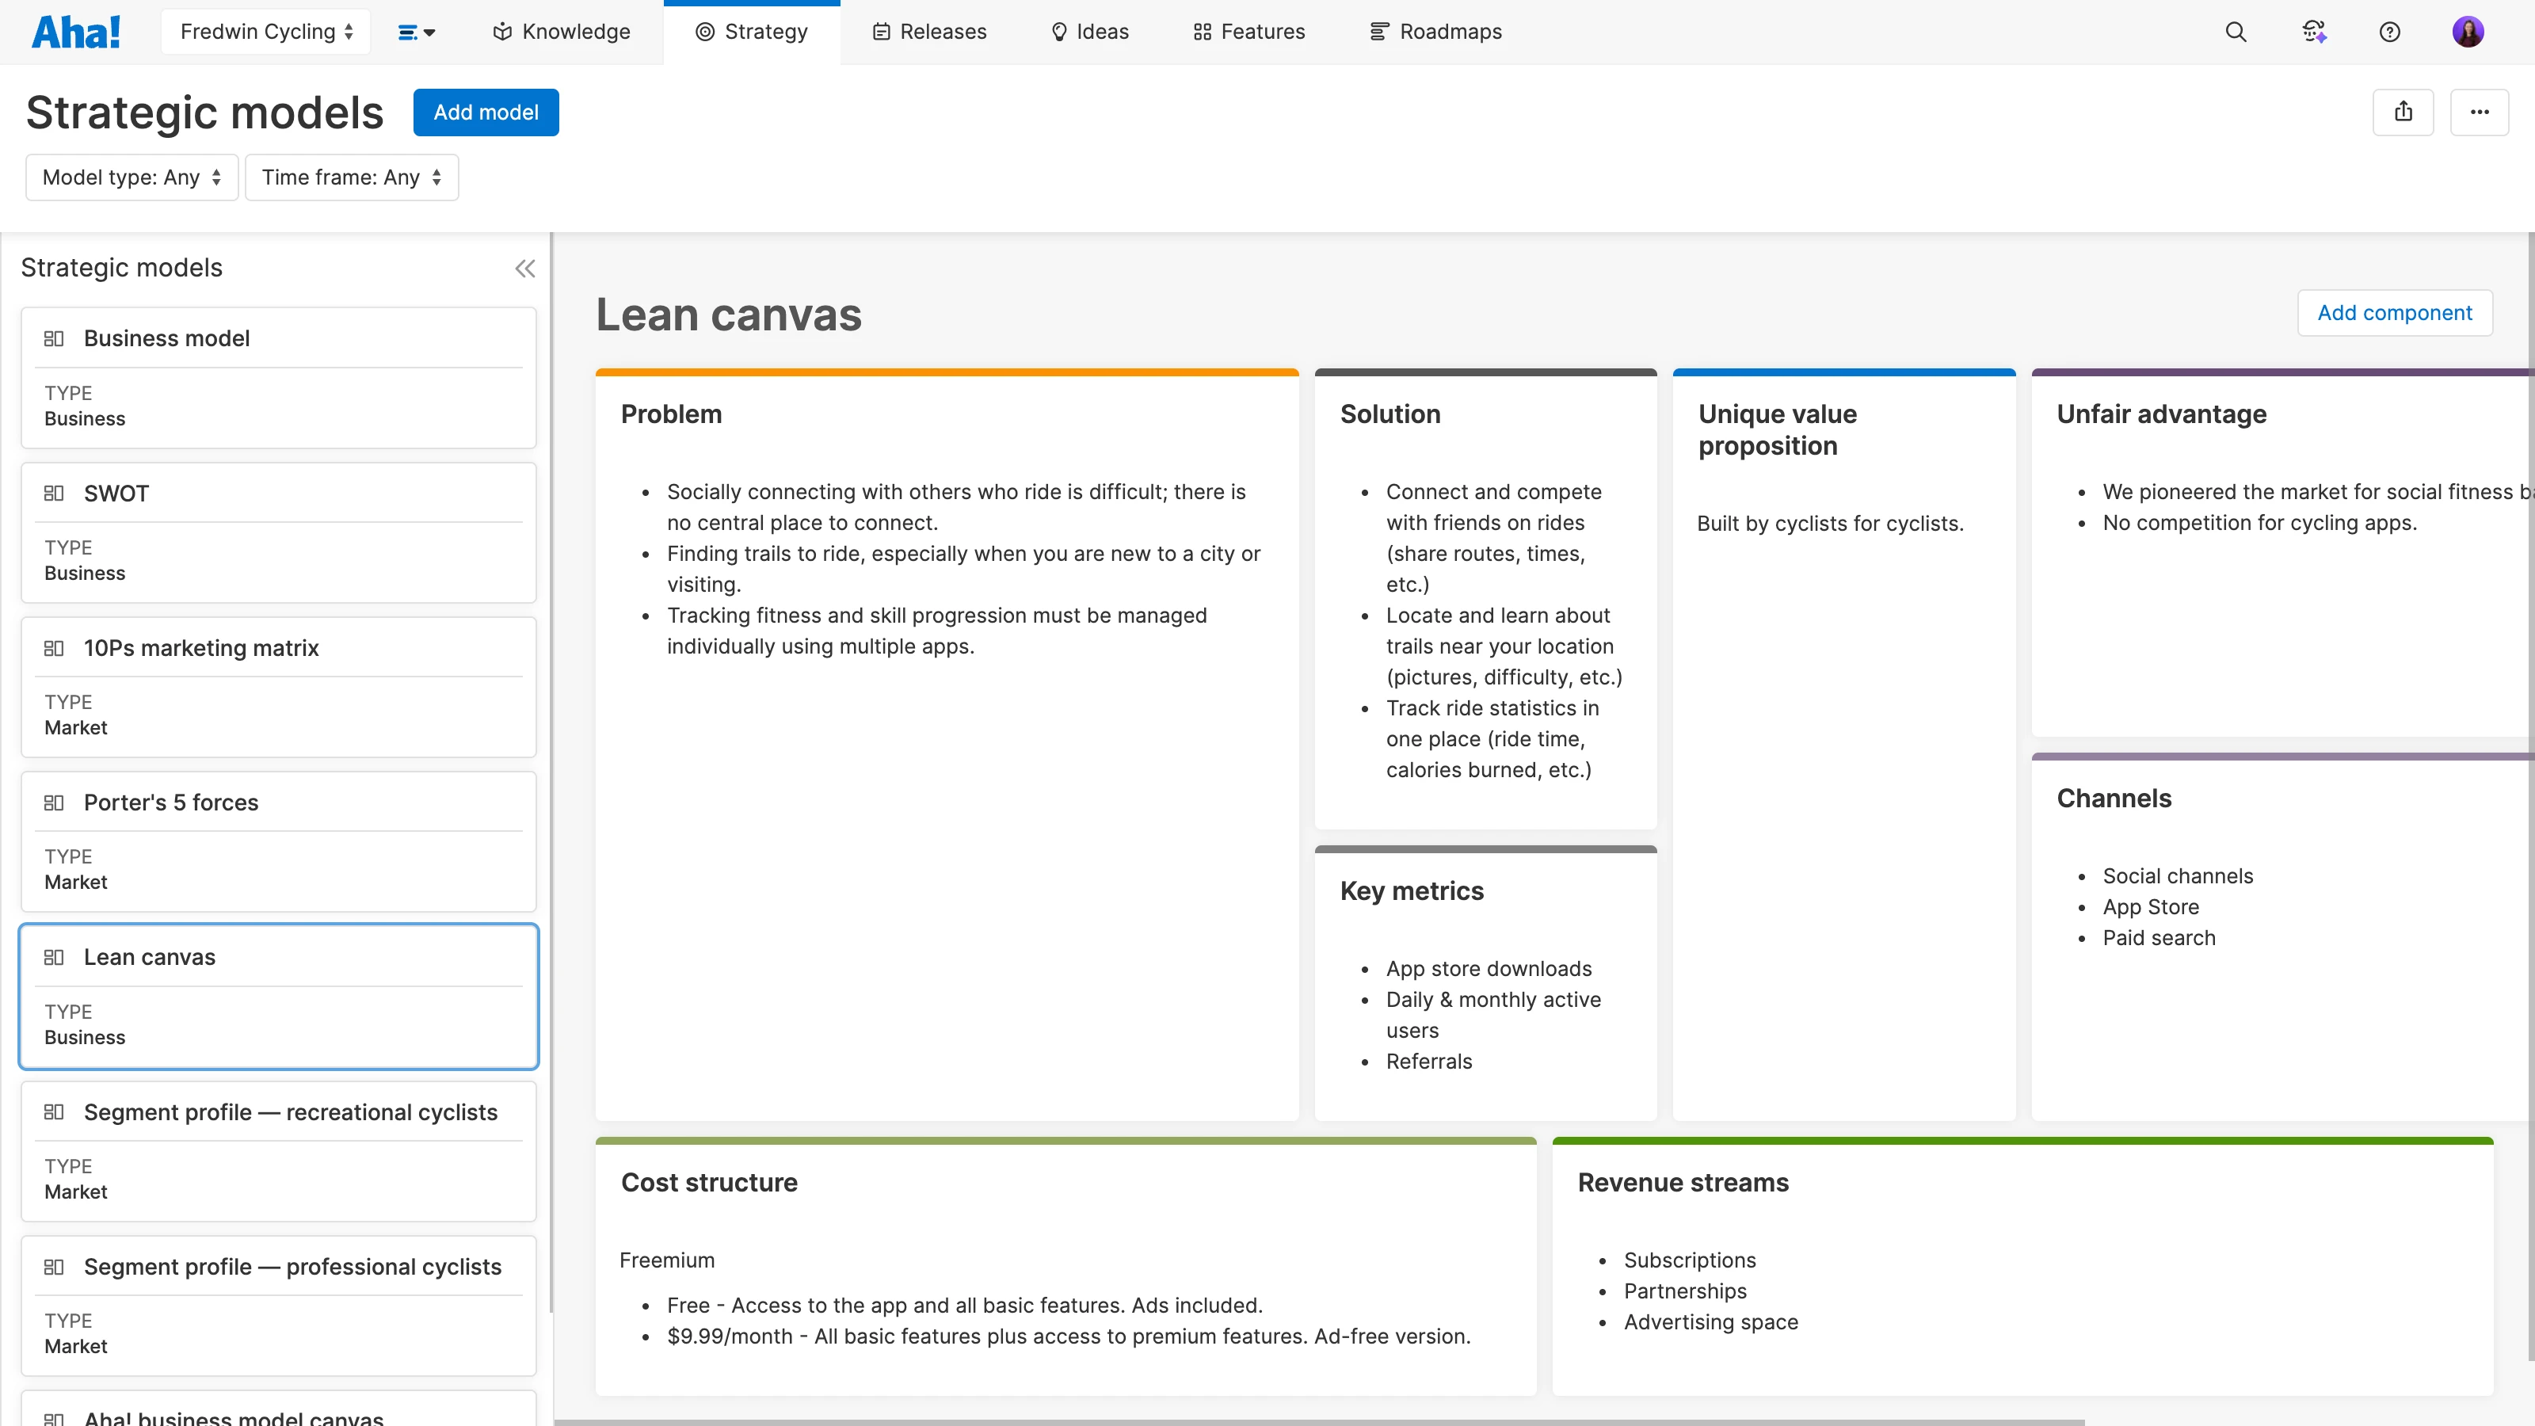Click the SWOT card icon
The height and width of the screenshot is (1426, 2535).
pyautogui.click(x=54, y=493)
